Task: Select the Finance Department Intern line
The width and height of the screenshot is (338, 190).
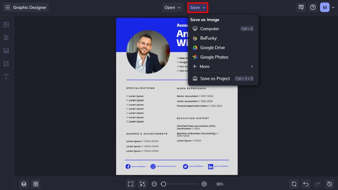Action: tap(199, 106)
